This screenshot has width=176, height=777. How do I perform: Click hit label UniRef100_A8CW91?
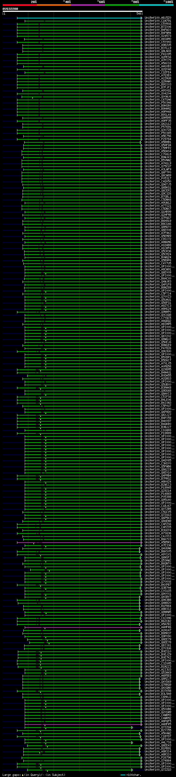pos(158,270)
